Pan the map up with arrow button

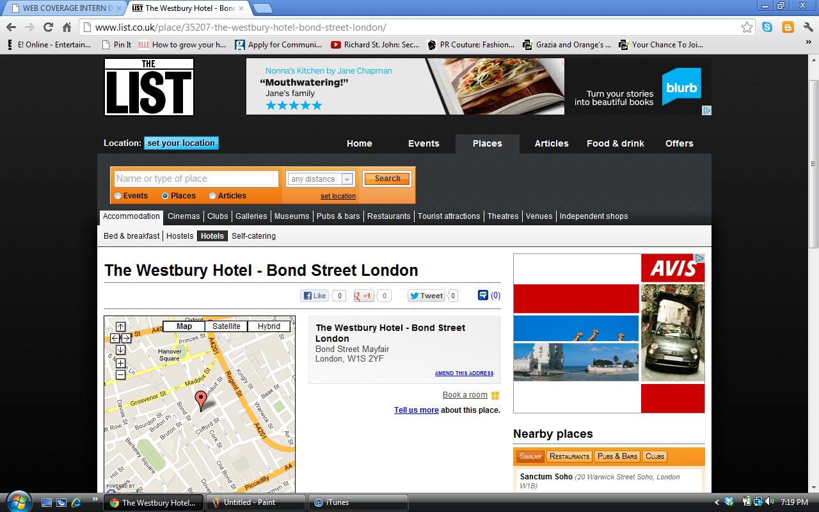click(x=120, y=326)
